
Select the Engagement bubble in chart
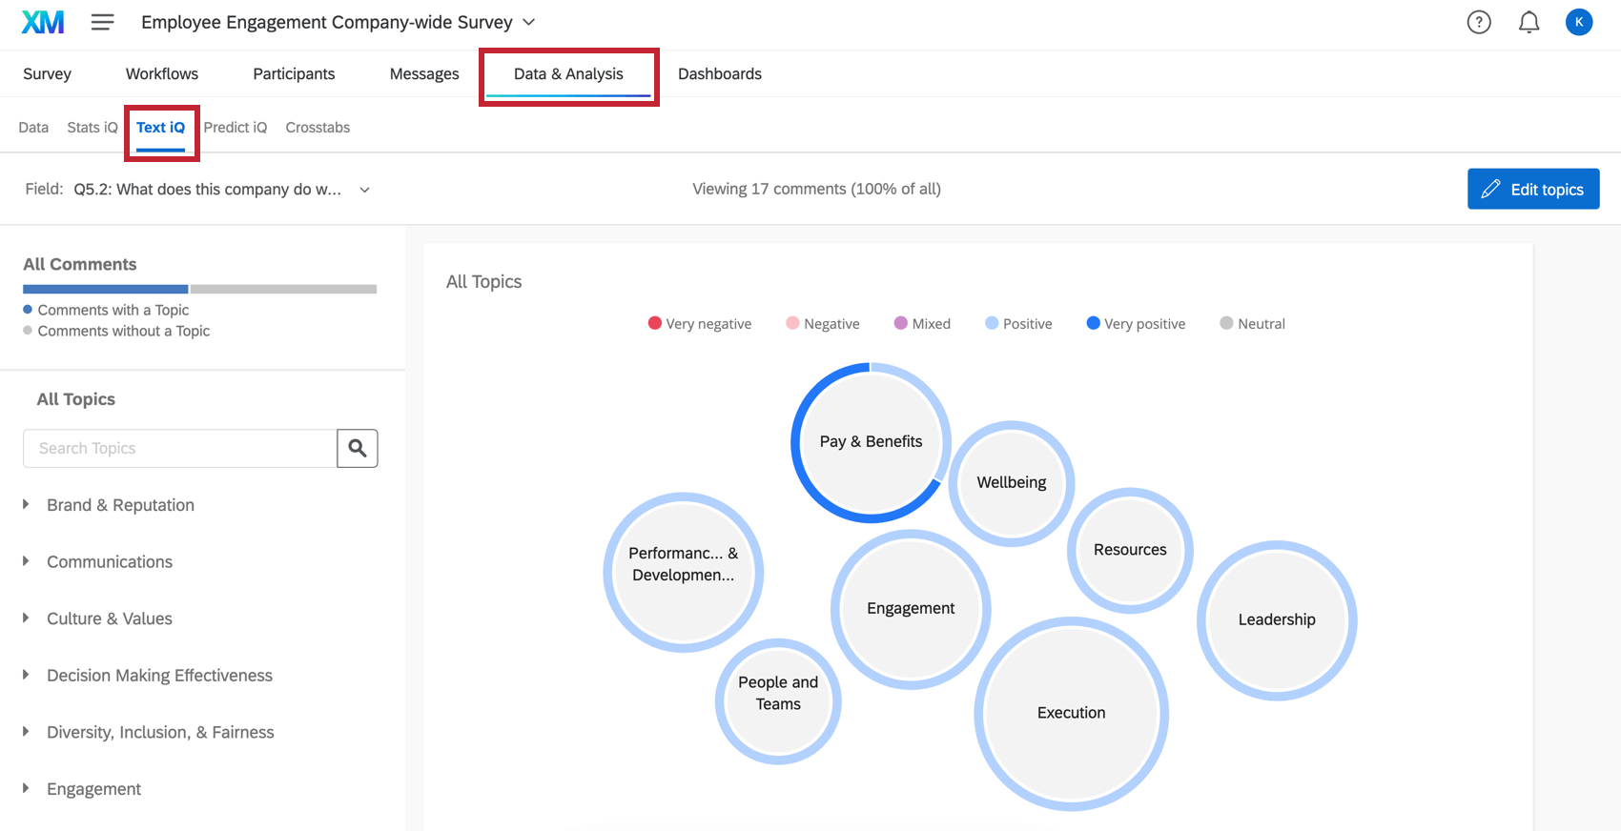pyautogui.click(x=911, y=609)
